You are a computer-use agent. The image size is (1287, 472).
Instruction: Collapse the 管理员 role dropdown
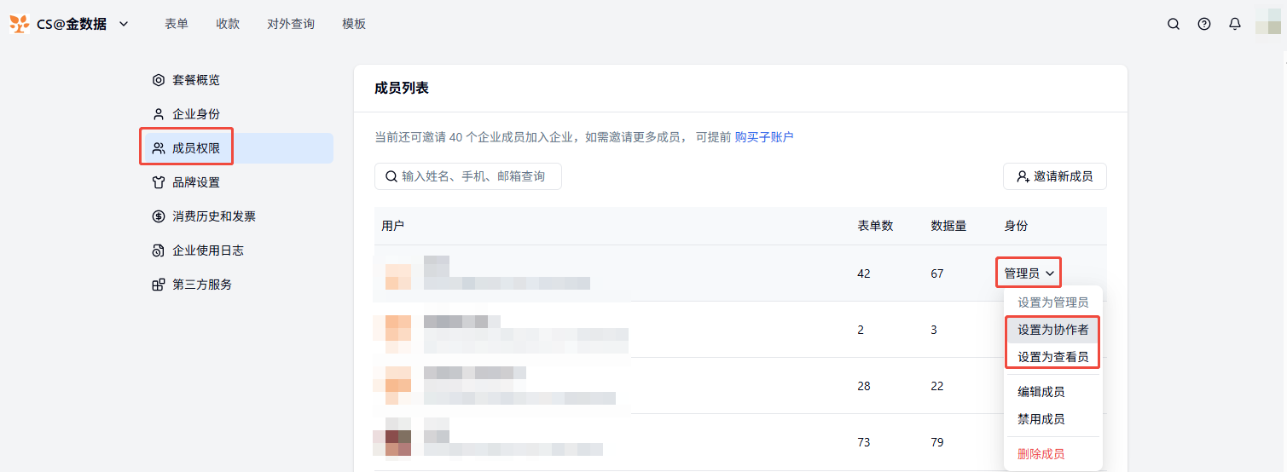(1029, 273)
